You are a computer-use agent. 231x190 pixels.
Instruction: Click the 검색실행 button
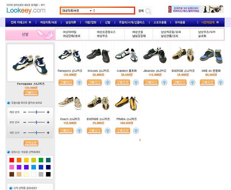pos(31,143)
